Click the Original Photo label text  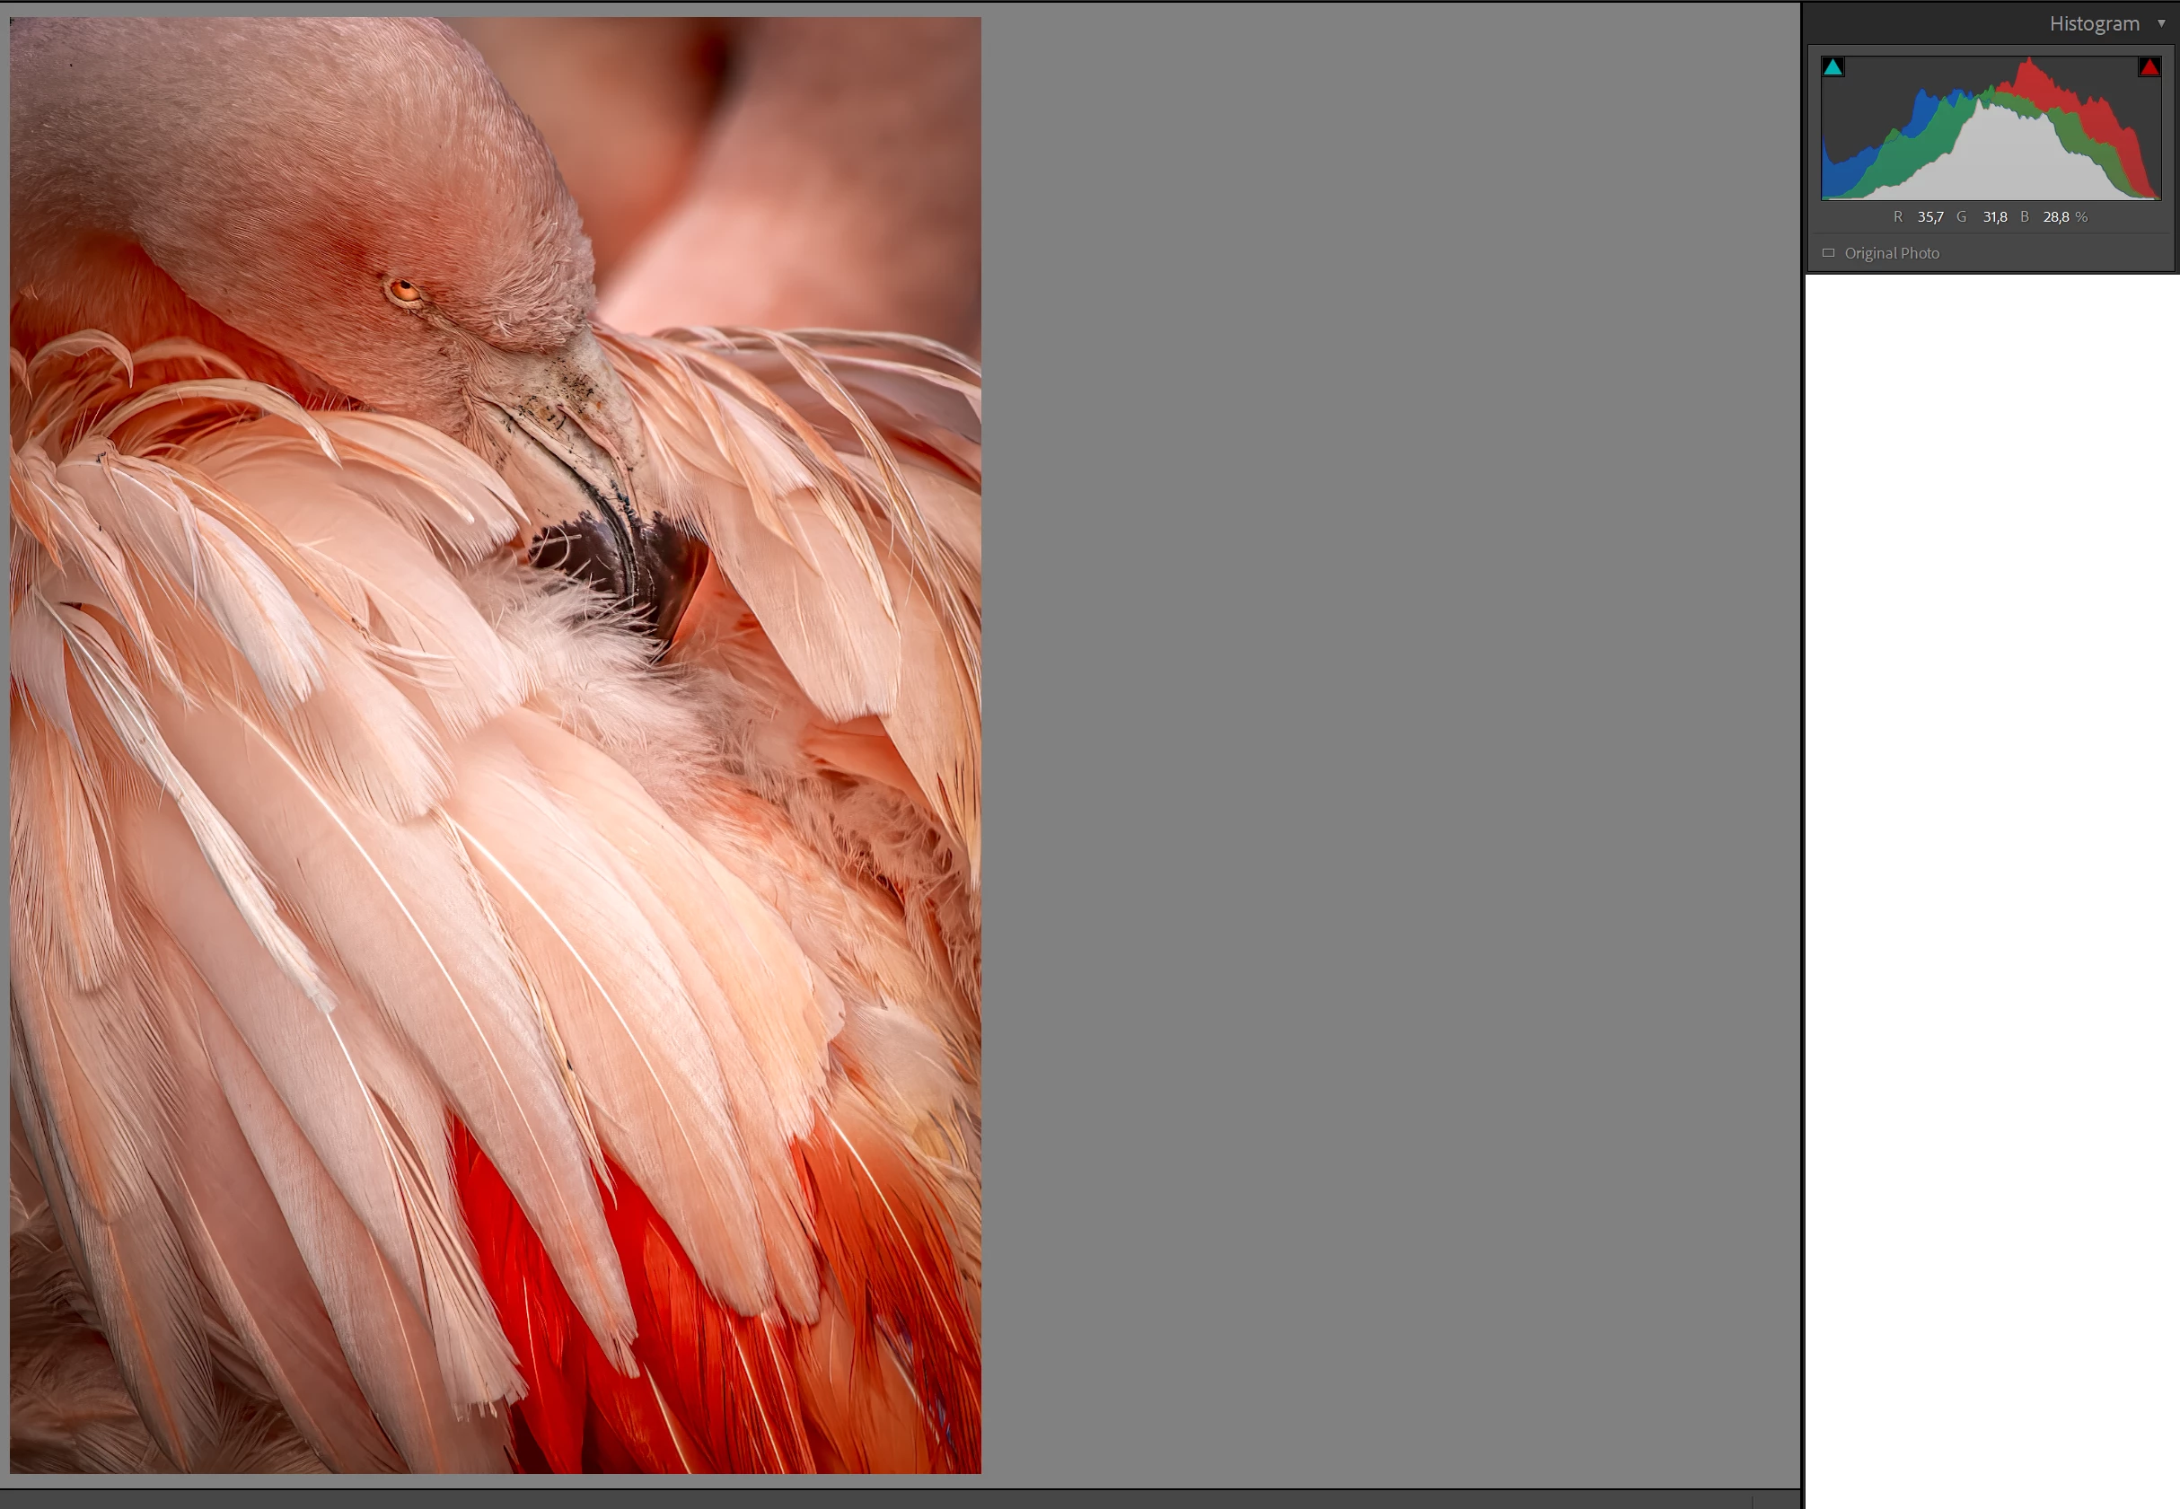tap(1892, 253)
